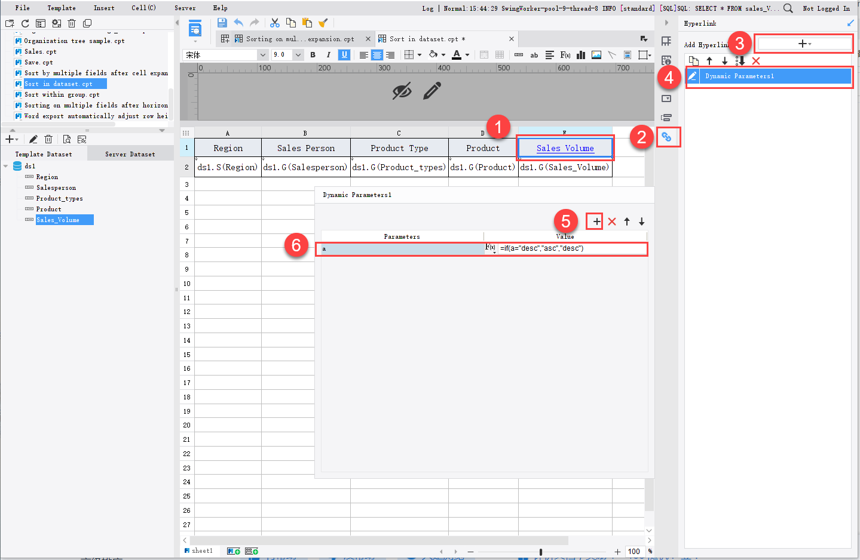
Task: Edit the dataset with the pencil icon
Action: [33, 139]
